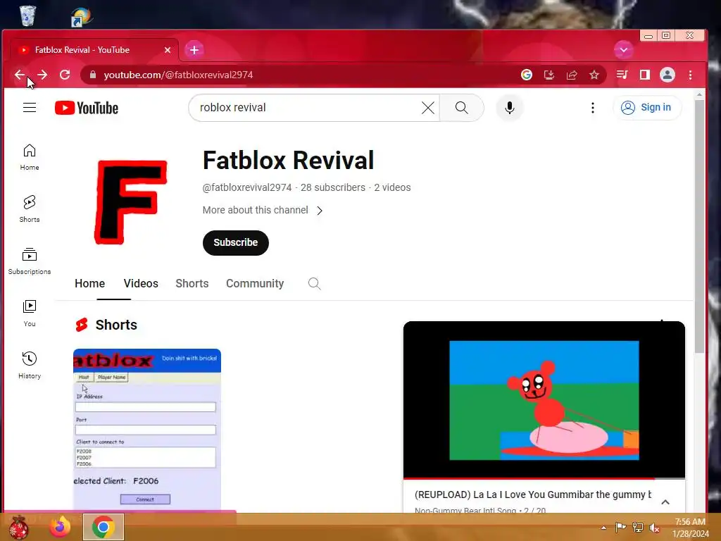721x541 pixels.
Task: Select the Fatblox Revival - YouTube browser tab
Action: pos(94,50)
